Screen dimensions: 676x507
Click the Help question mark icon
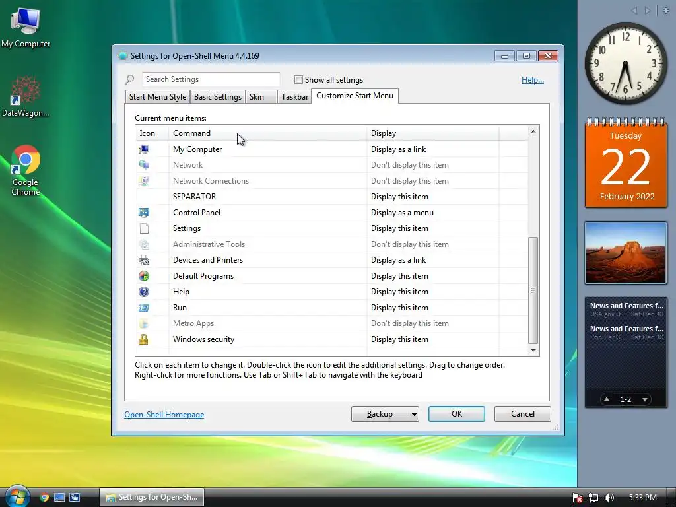(x=144, y=292)
